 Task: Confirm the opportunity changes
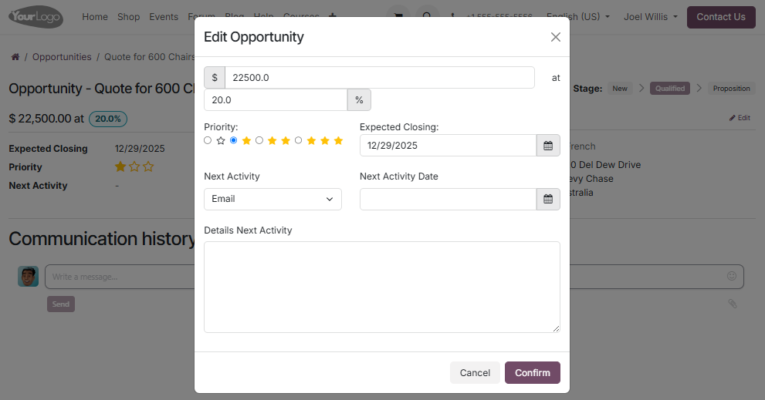coord(532,373)
